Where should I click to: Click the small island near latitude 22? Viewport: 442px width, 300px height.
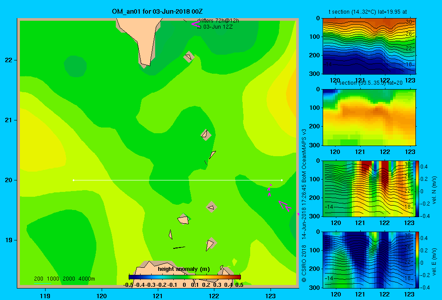pos(189,57)
